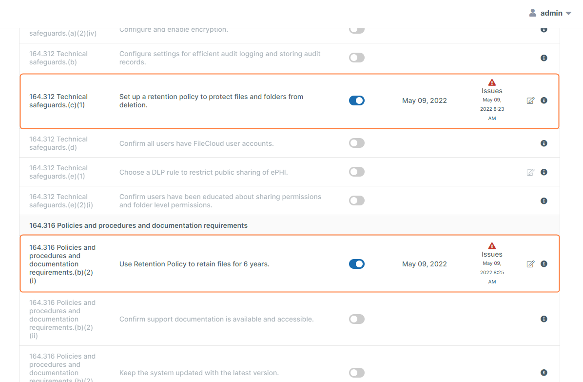View info for sharing permissions education rule

point(544,201)
